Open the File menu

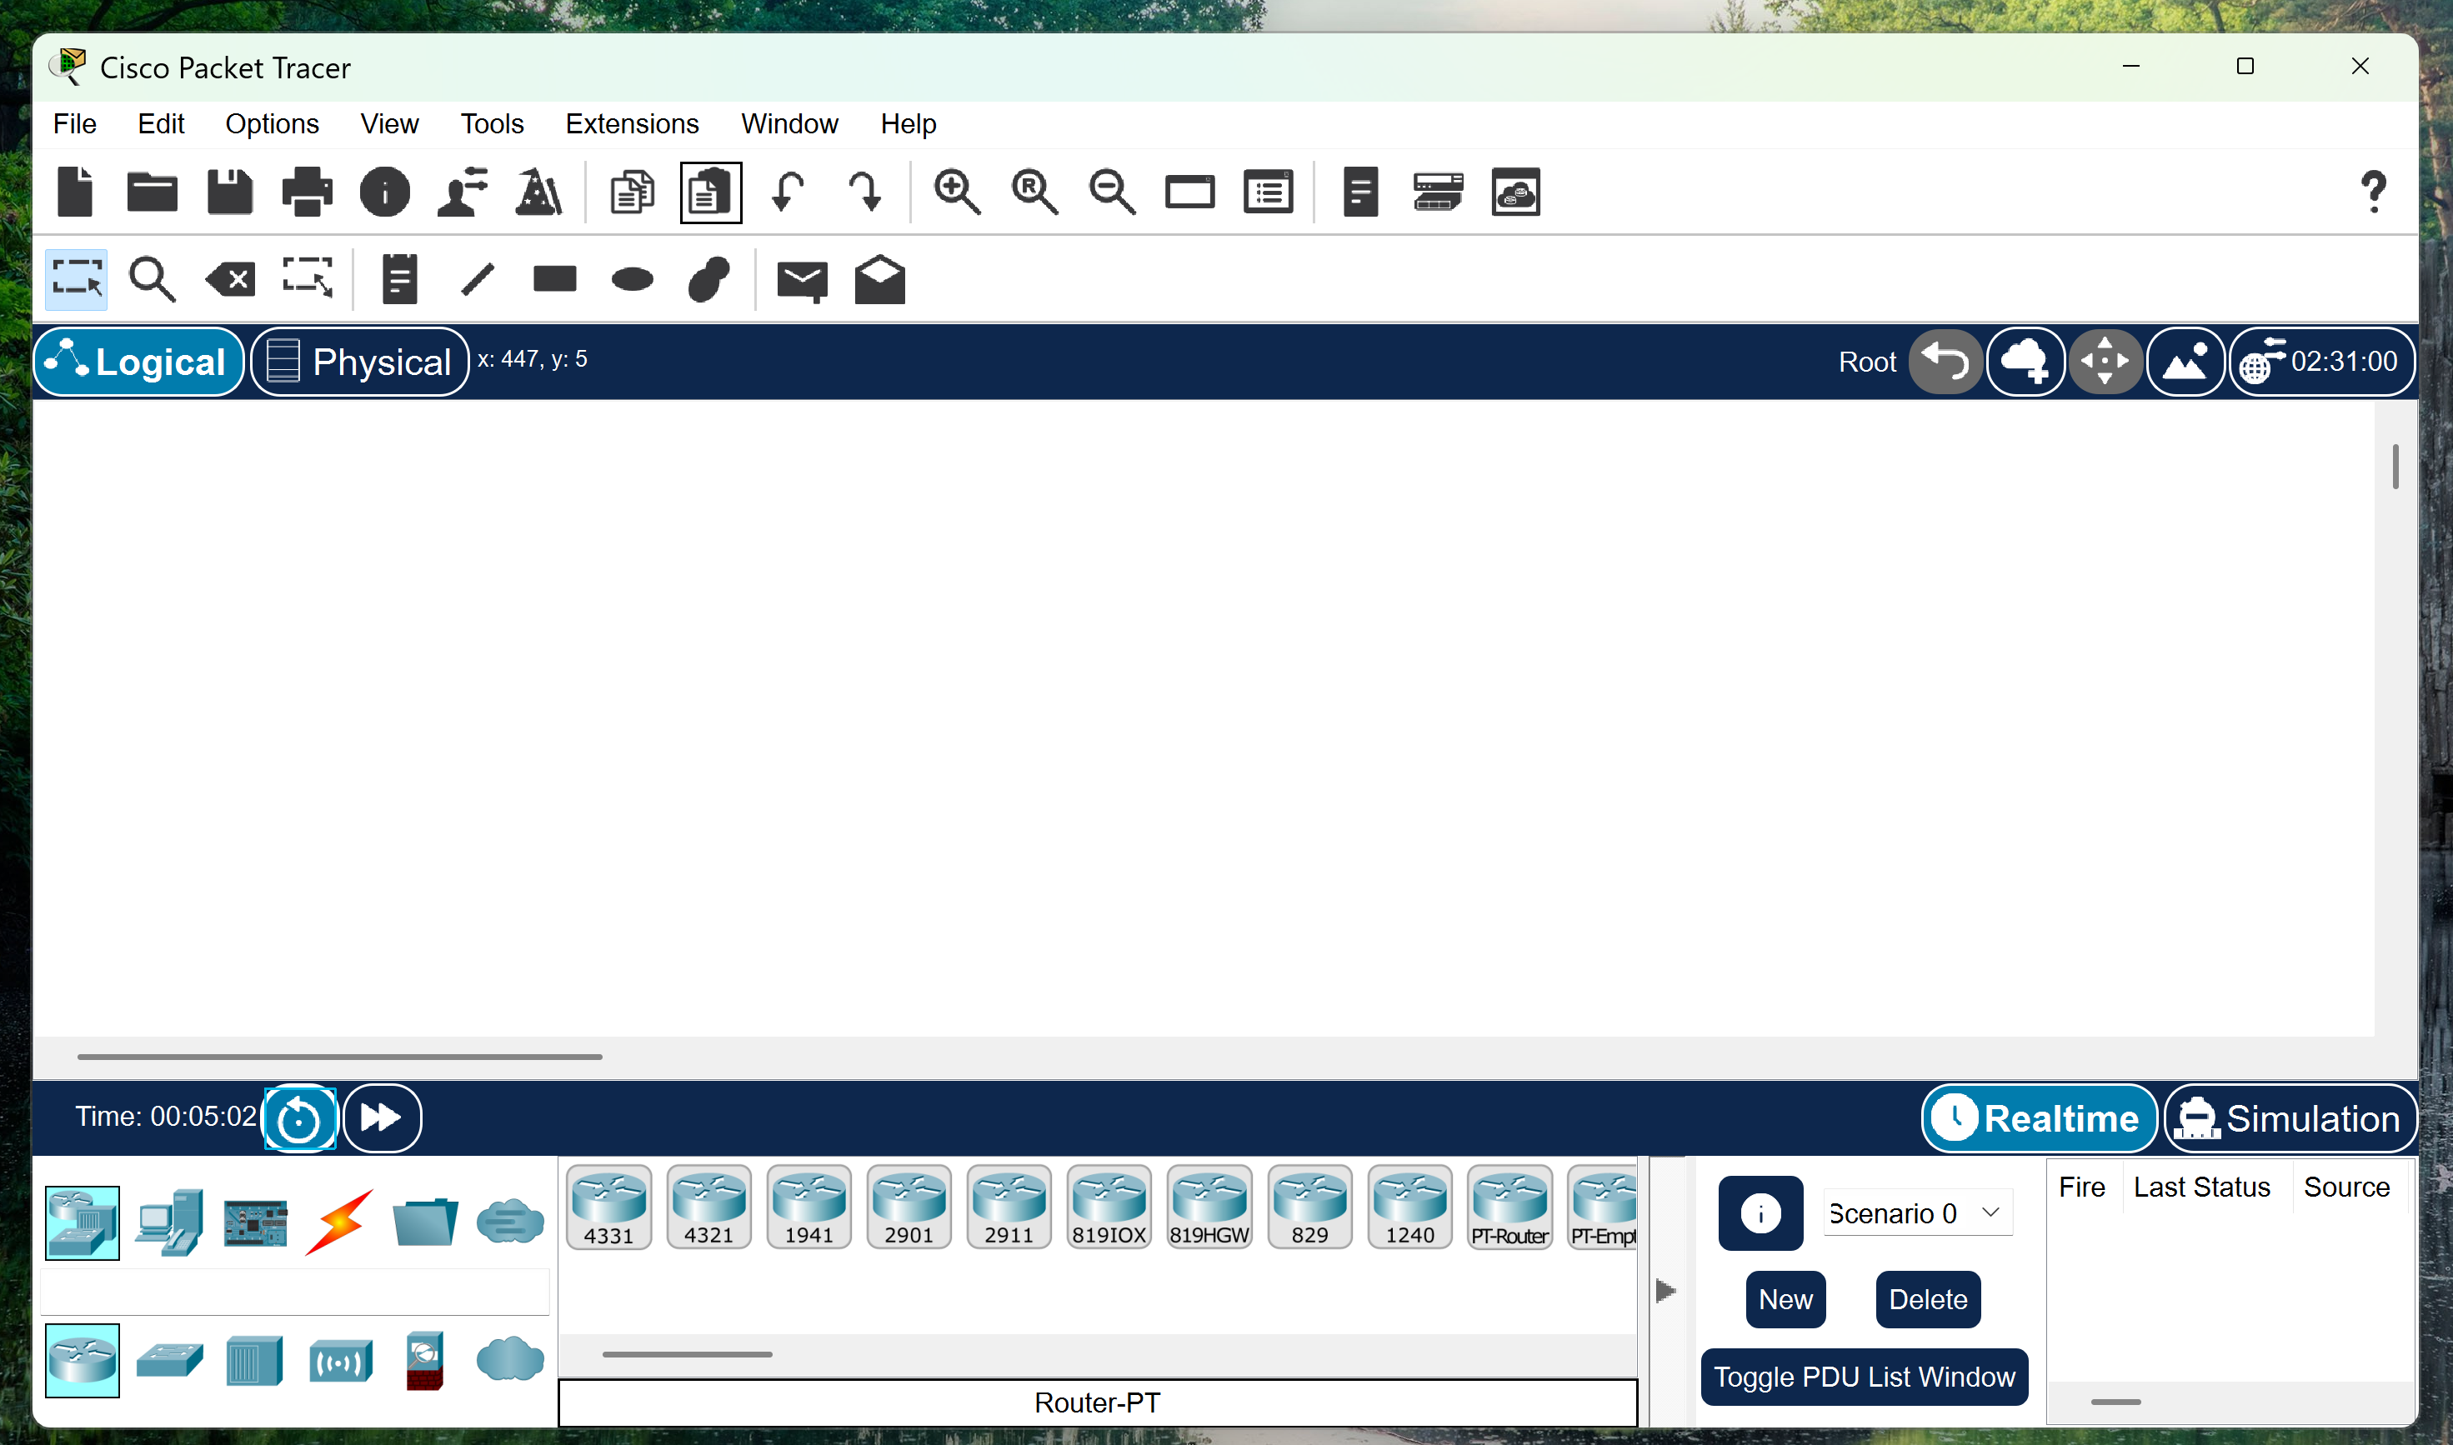tap(74, 123)
